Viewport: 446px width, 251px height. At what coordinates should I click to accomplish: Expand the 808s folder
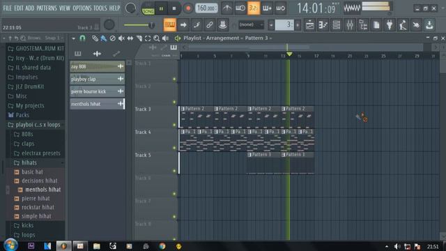tap(24, 134)
